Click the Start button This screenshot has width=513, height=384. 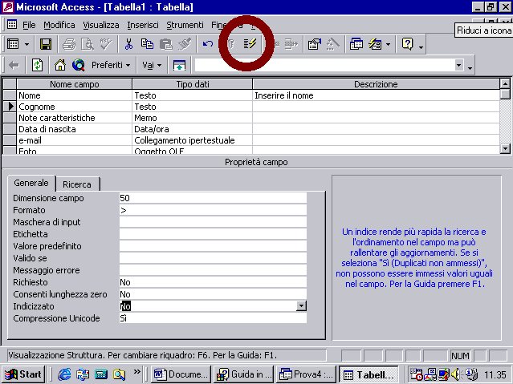click(x=23, y=374)
